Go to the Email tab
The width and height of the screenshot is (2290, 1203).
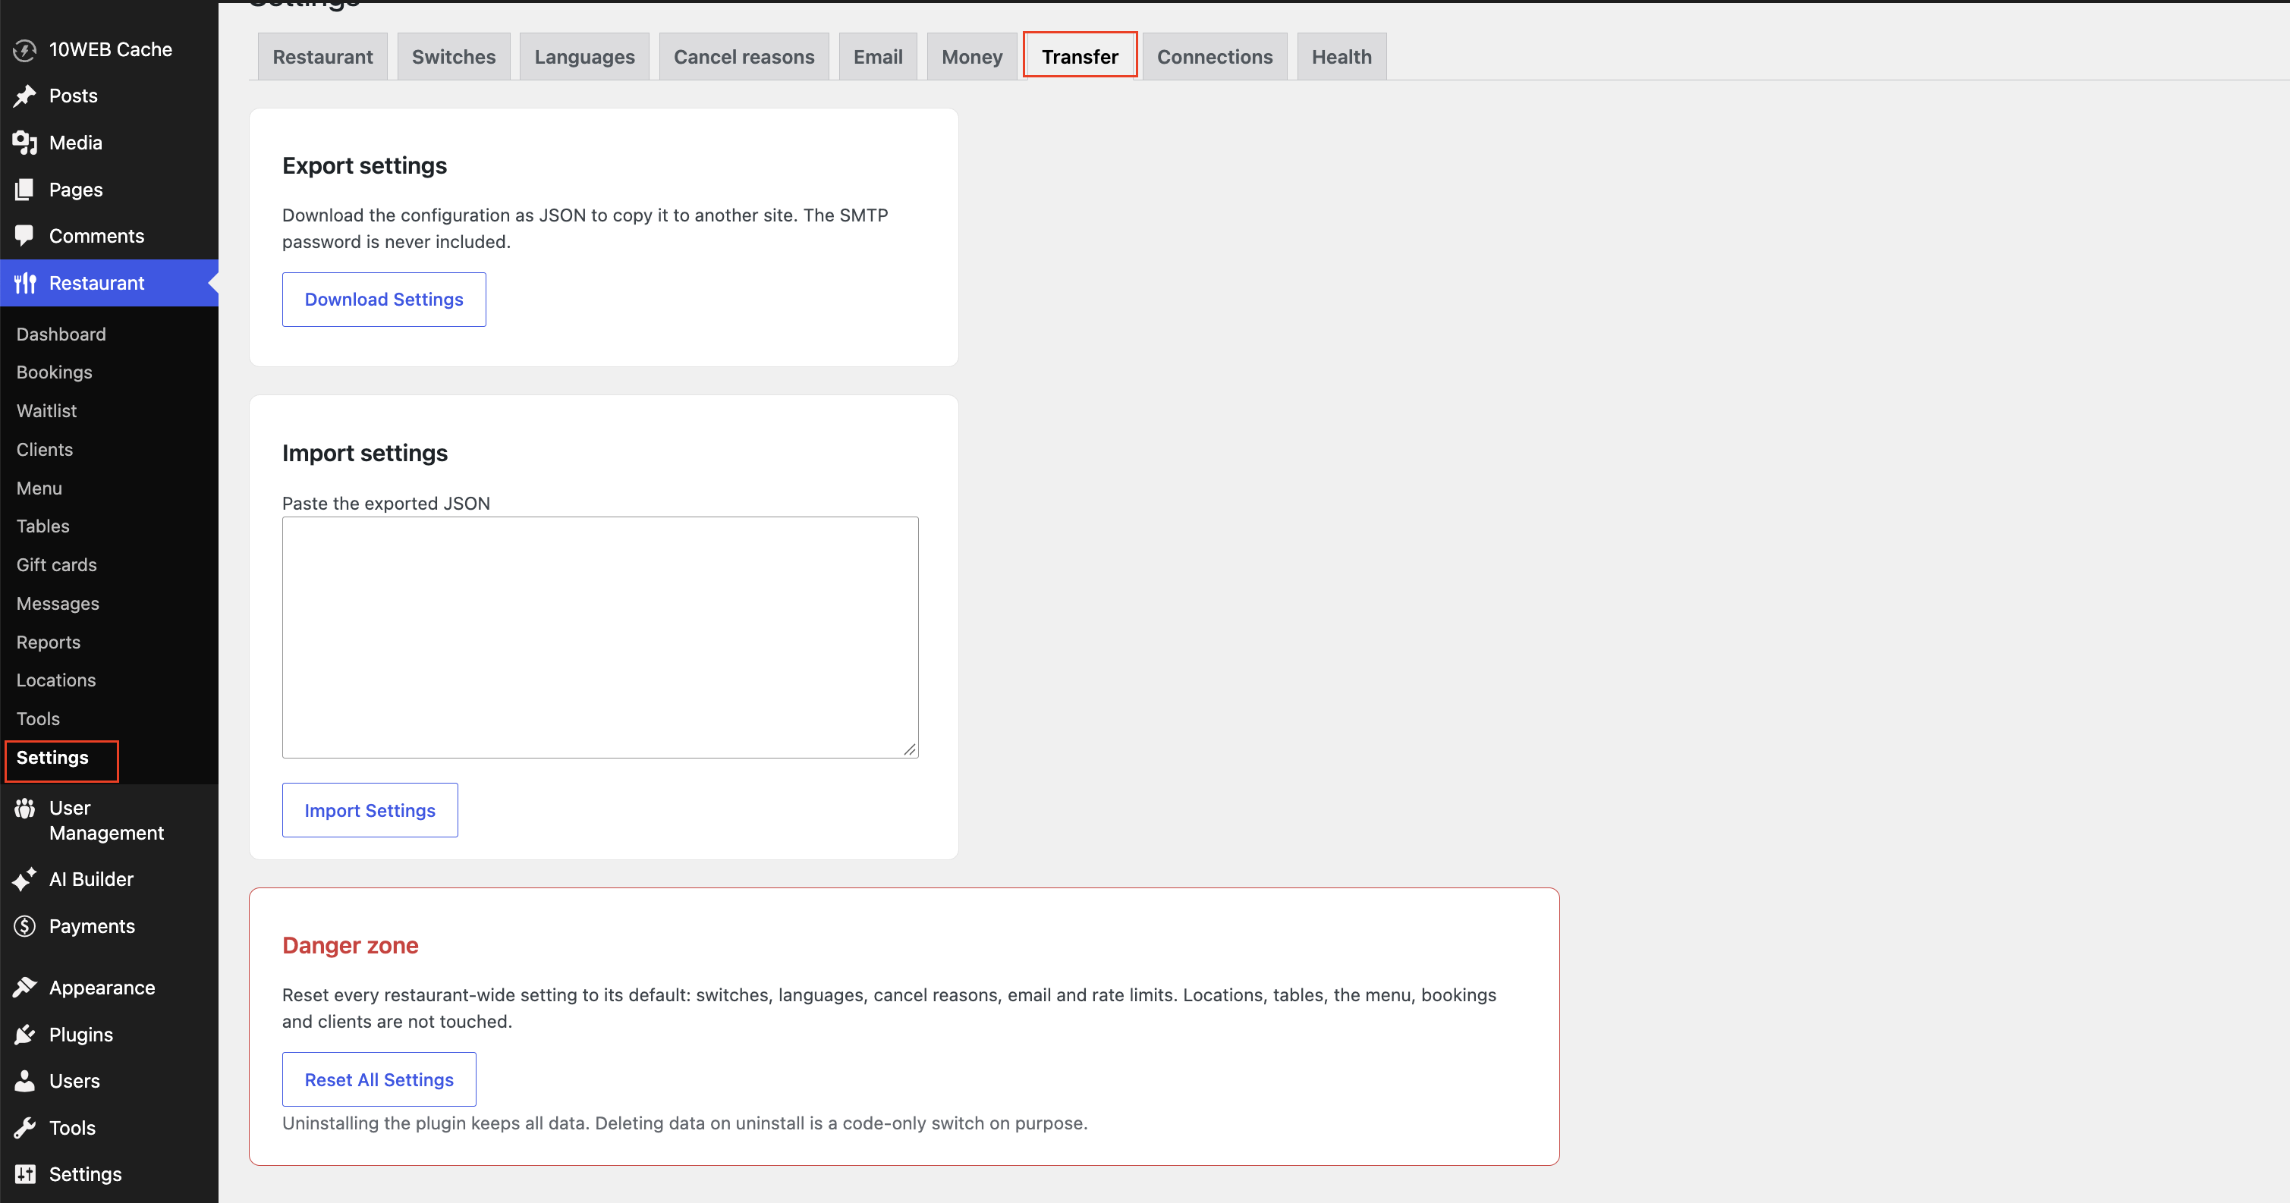click(x=877, y=57)
